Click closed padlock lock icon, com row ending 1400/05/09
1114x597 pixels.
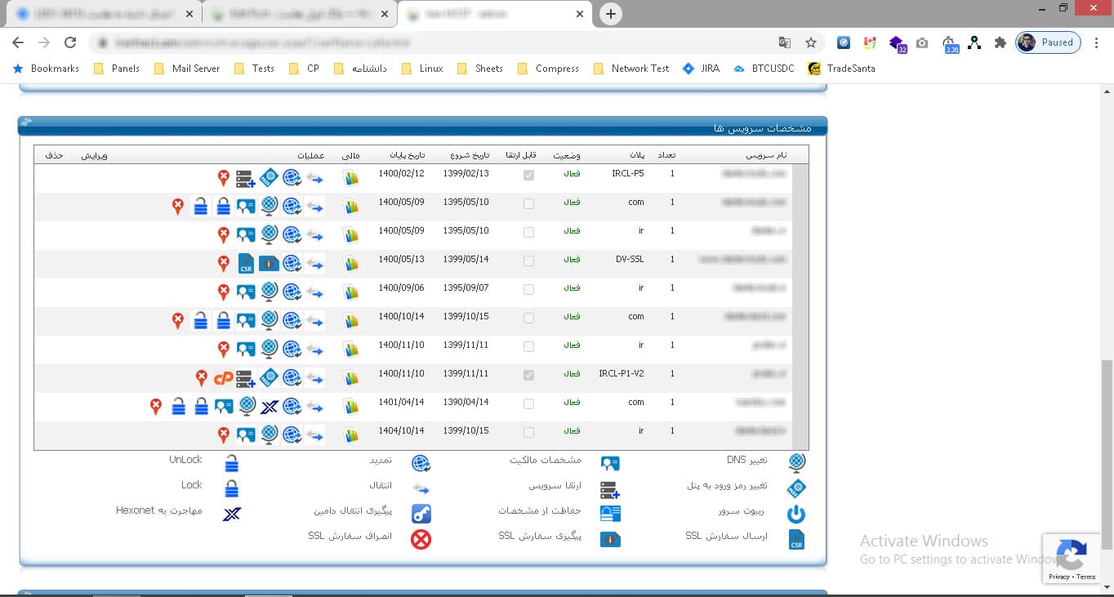pos(223,207)
